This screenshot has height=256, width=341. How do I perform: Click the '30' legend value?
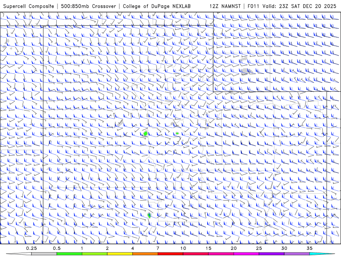click(284, 248)
